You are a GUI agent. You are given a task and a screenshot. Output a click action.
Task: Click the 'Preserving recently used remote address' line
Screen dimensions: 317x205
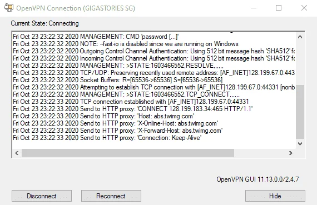click(154, 73)
